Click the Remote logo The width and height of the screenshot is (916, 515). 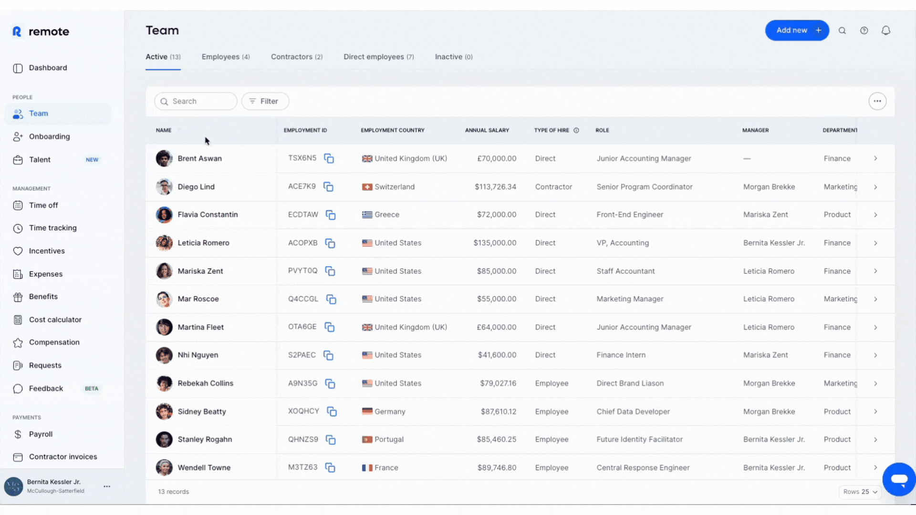coord(41,31)
